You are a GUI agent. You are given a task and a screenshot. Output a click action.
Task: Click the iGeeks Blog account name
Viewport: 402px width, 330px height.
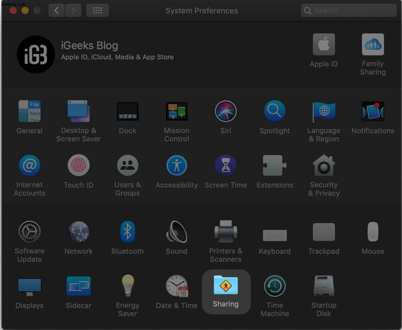point(90,46)
